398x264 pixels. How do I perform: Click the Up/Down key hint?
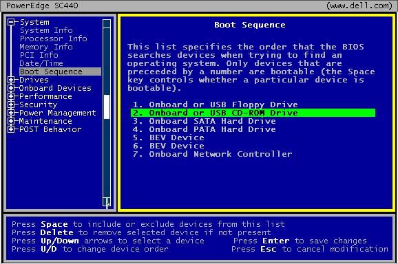pyautogui.click(x=60, y=241)
